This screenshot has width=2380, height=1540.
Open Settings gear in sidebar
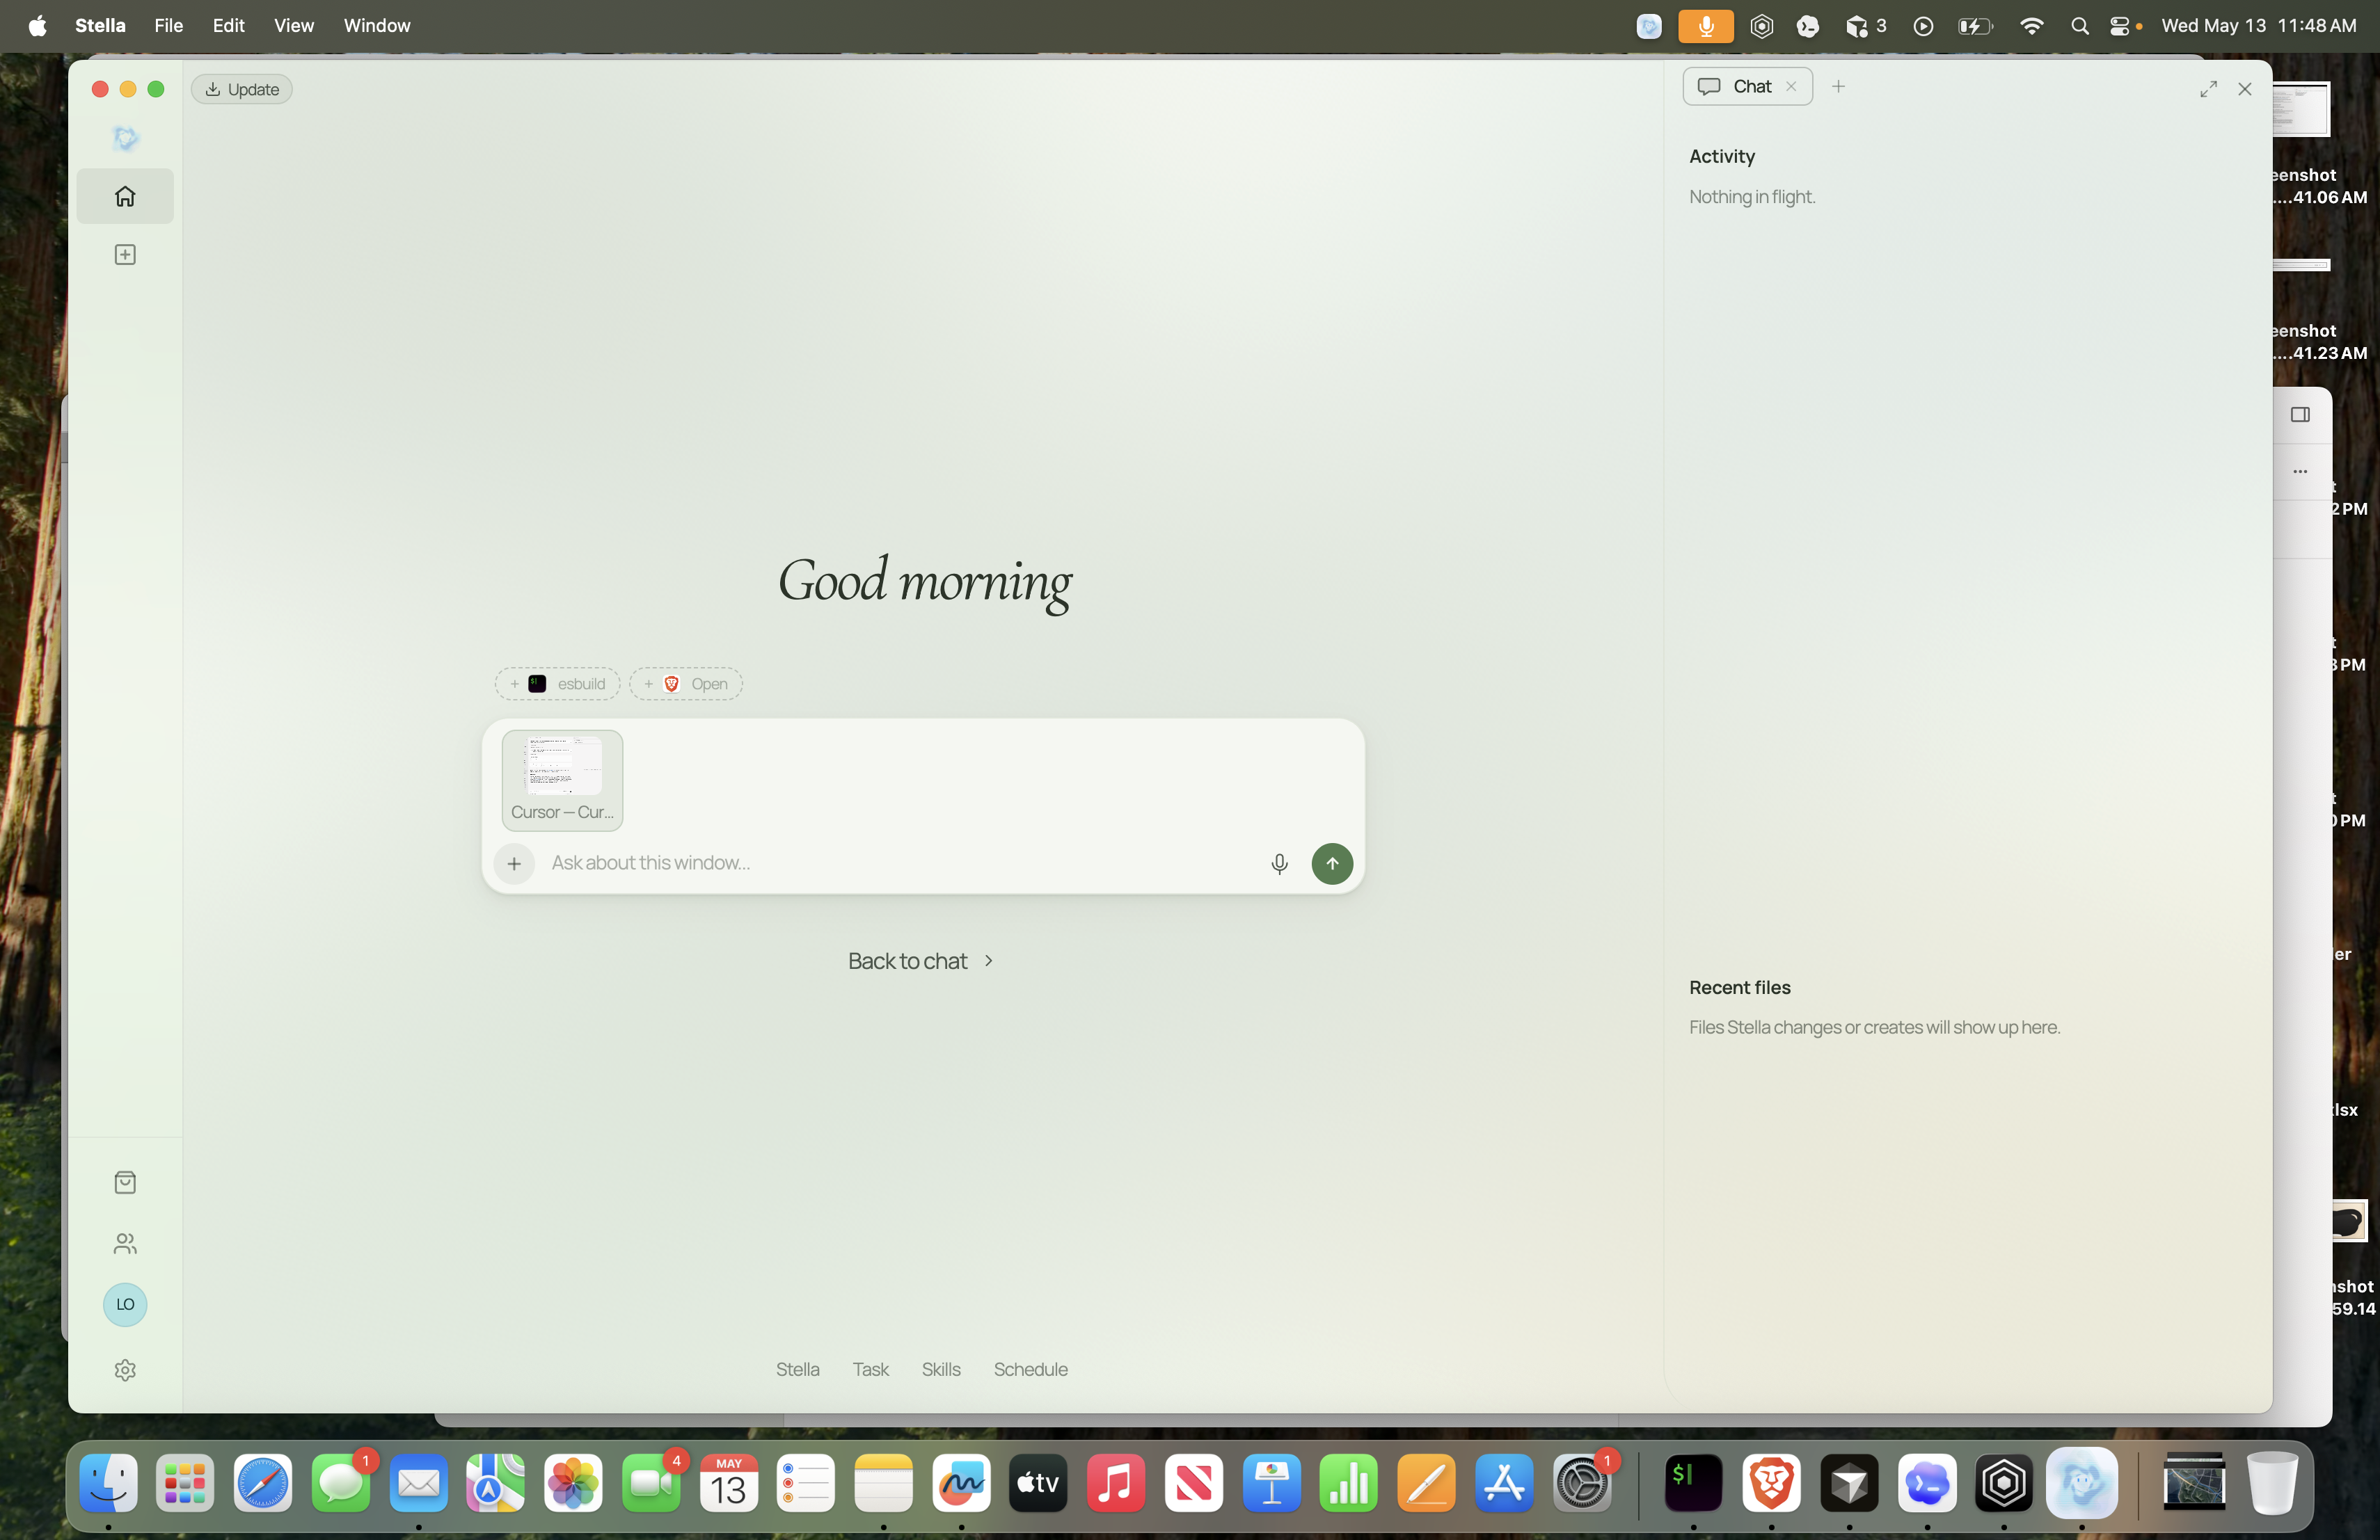(x=125, y=1370)
